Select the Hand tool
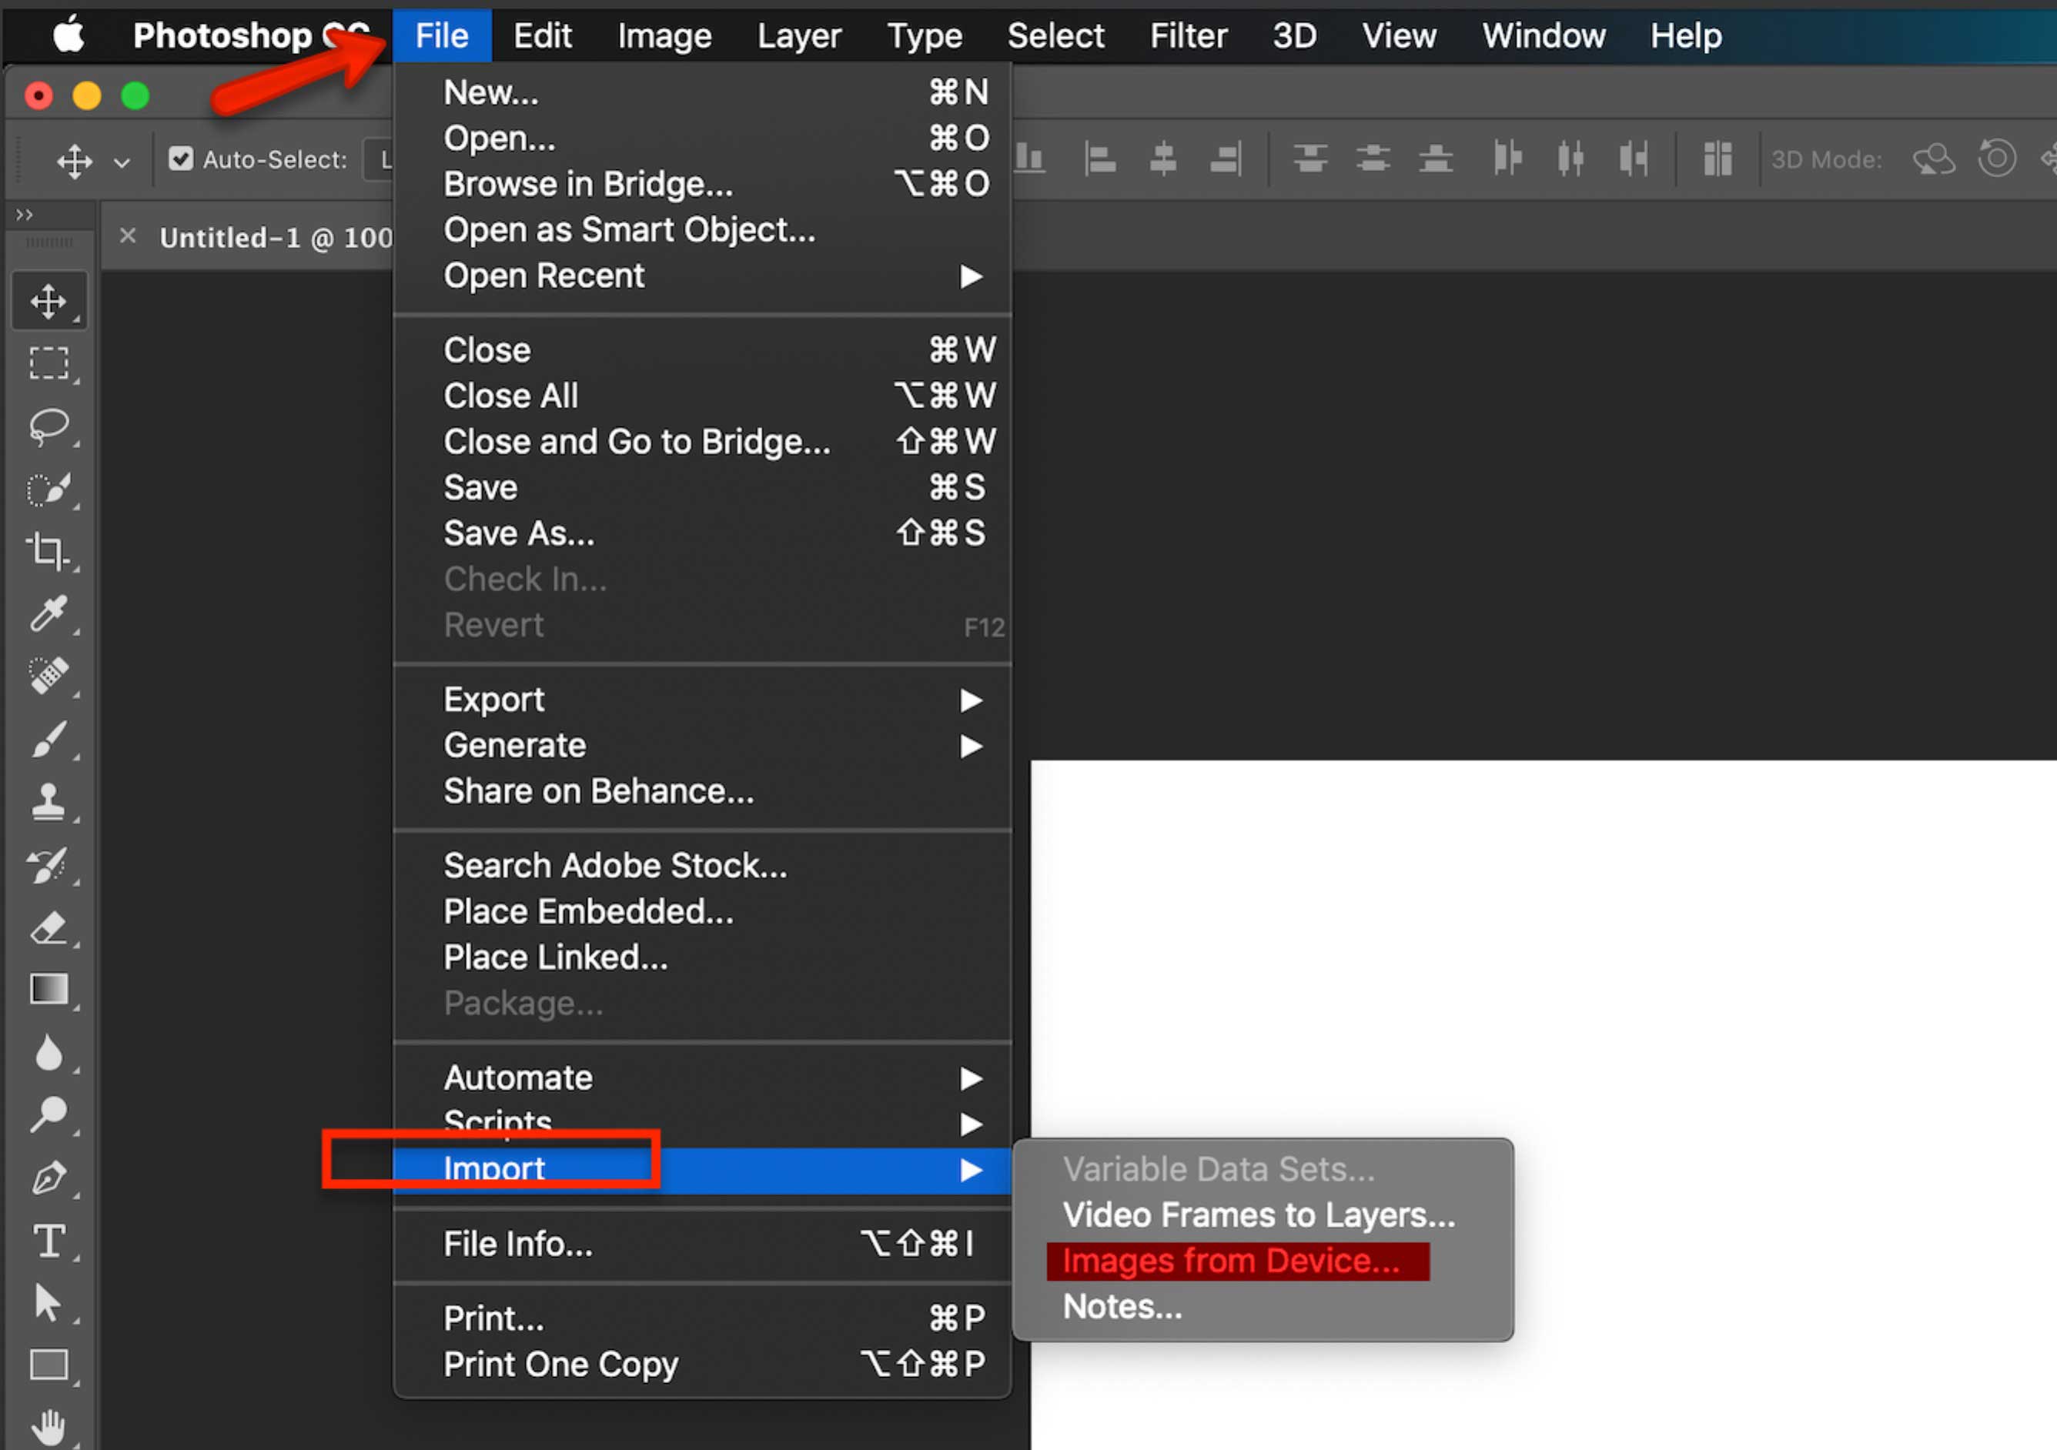 click(x=49, y=1426)
